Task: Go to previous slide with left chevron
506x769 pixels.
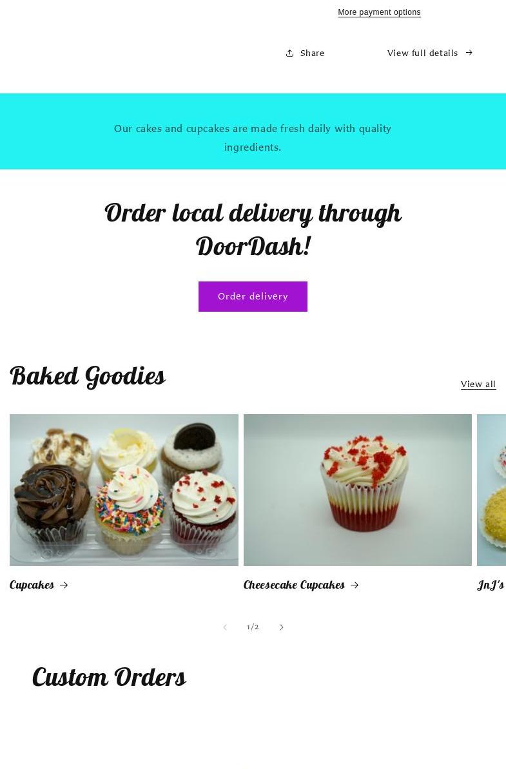Action: (x=225, y=627)
